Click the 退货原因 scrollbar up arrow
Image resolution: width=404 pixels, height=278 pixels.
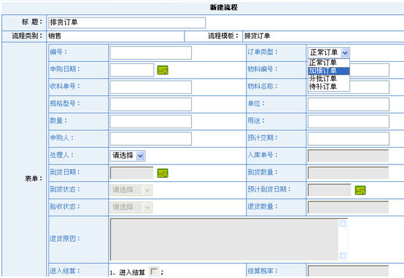click(343, 224)
